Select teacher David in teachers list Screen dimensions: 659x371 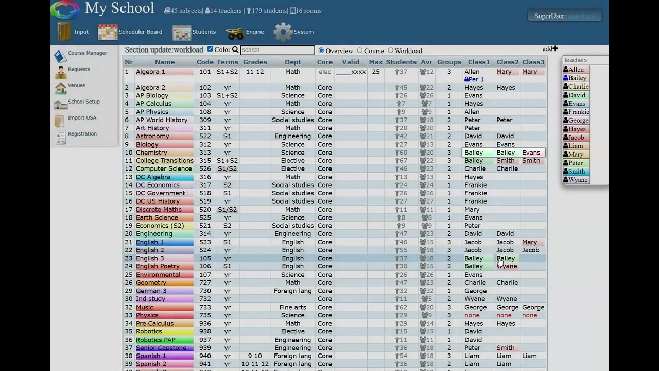(x=577, y=95)
